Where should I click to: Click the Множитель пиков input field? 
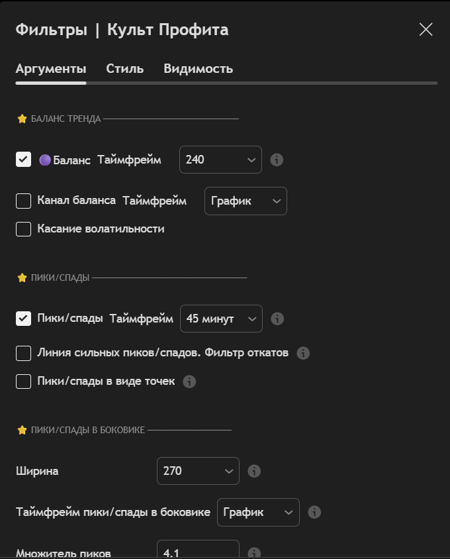pyautogui.click(x=197, y=552)
